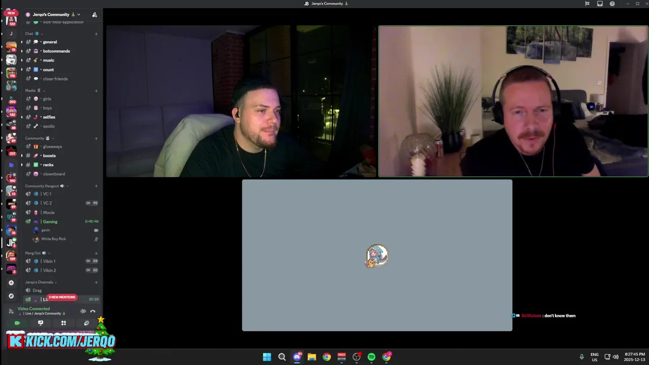
Task: Toggle noise suppression waveform icon
Action: [x=83, y=311]
